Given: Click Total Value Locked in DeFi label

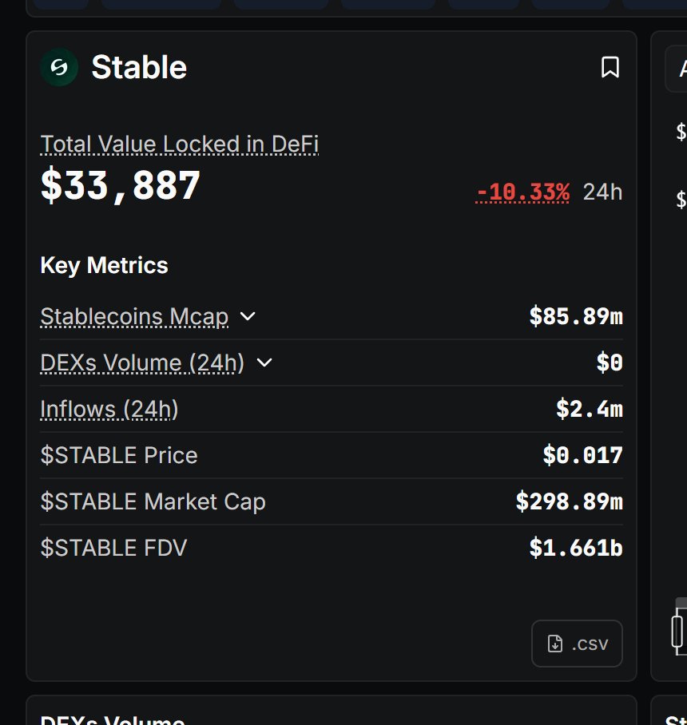Looking at the screenshot, I should 180,145.
